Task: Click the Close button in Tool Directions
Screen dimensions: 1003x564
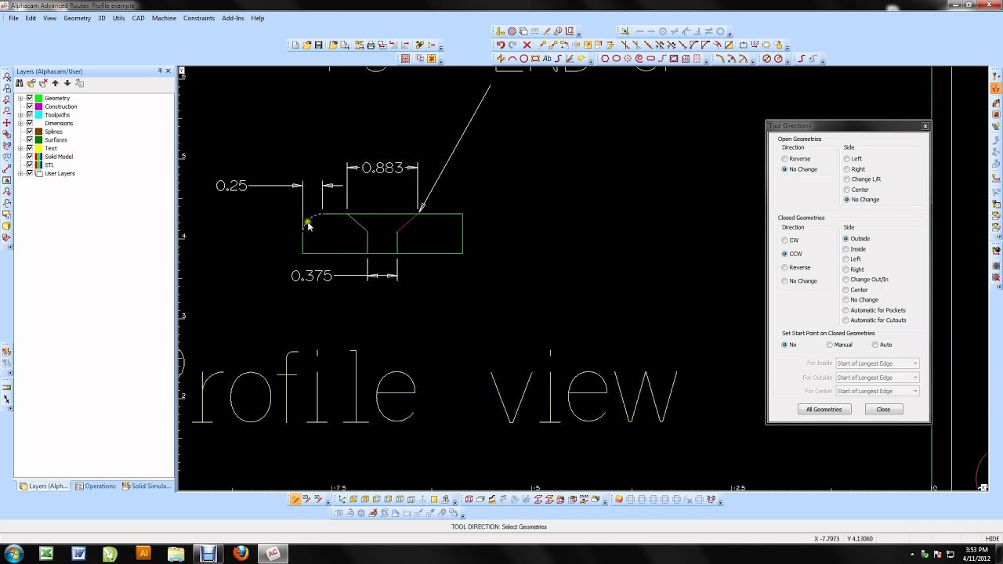Action: click(x=883, y=410)
